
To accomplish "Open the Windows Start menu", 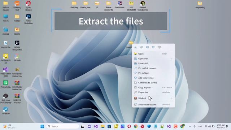I will 42,126.
